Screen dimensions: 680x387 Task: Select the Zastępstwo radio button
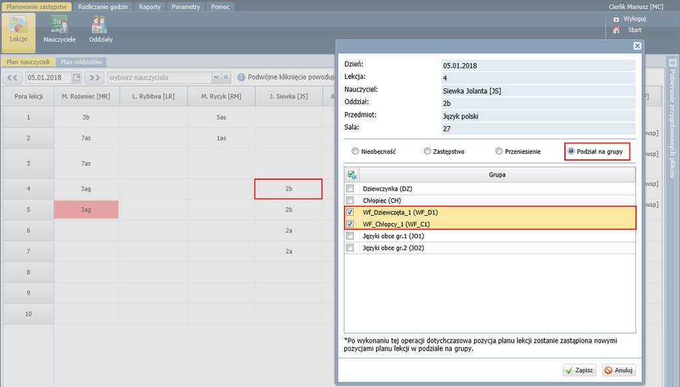(x=427, y=151)
